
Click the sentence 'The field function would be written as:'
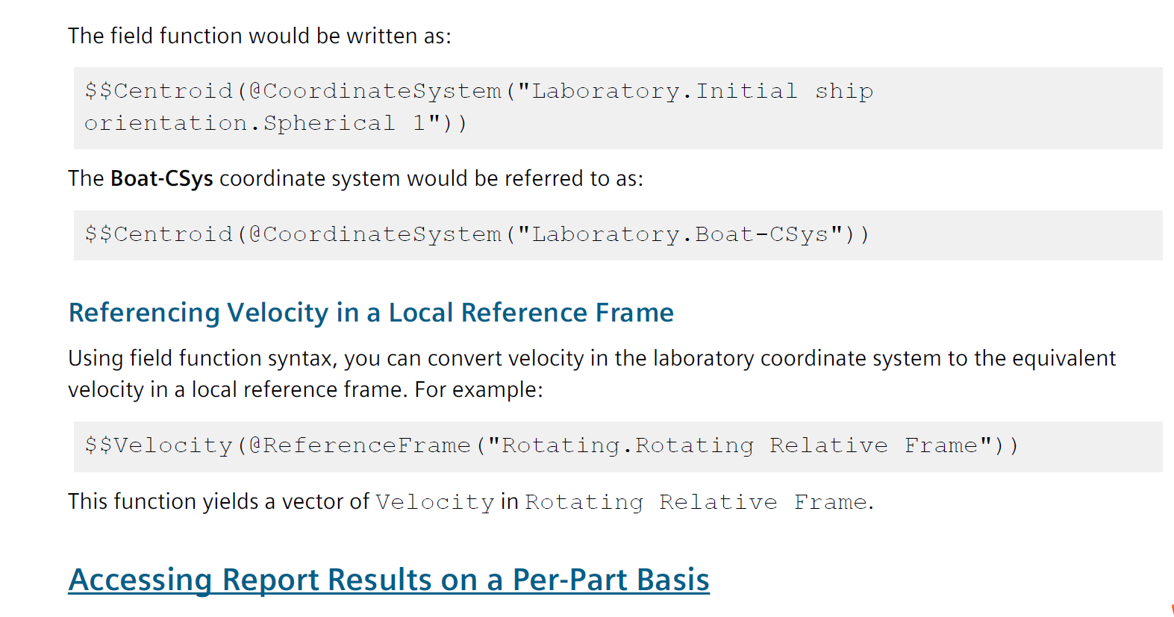coord(259,37)
